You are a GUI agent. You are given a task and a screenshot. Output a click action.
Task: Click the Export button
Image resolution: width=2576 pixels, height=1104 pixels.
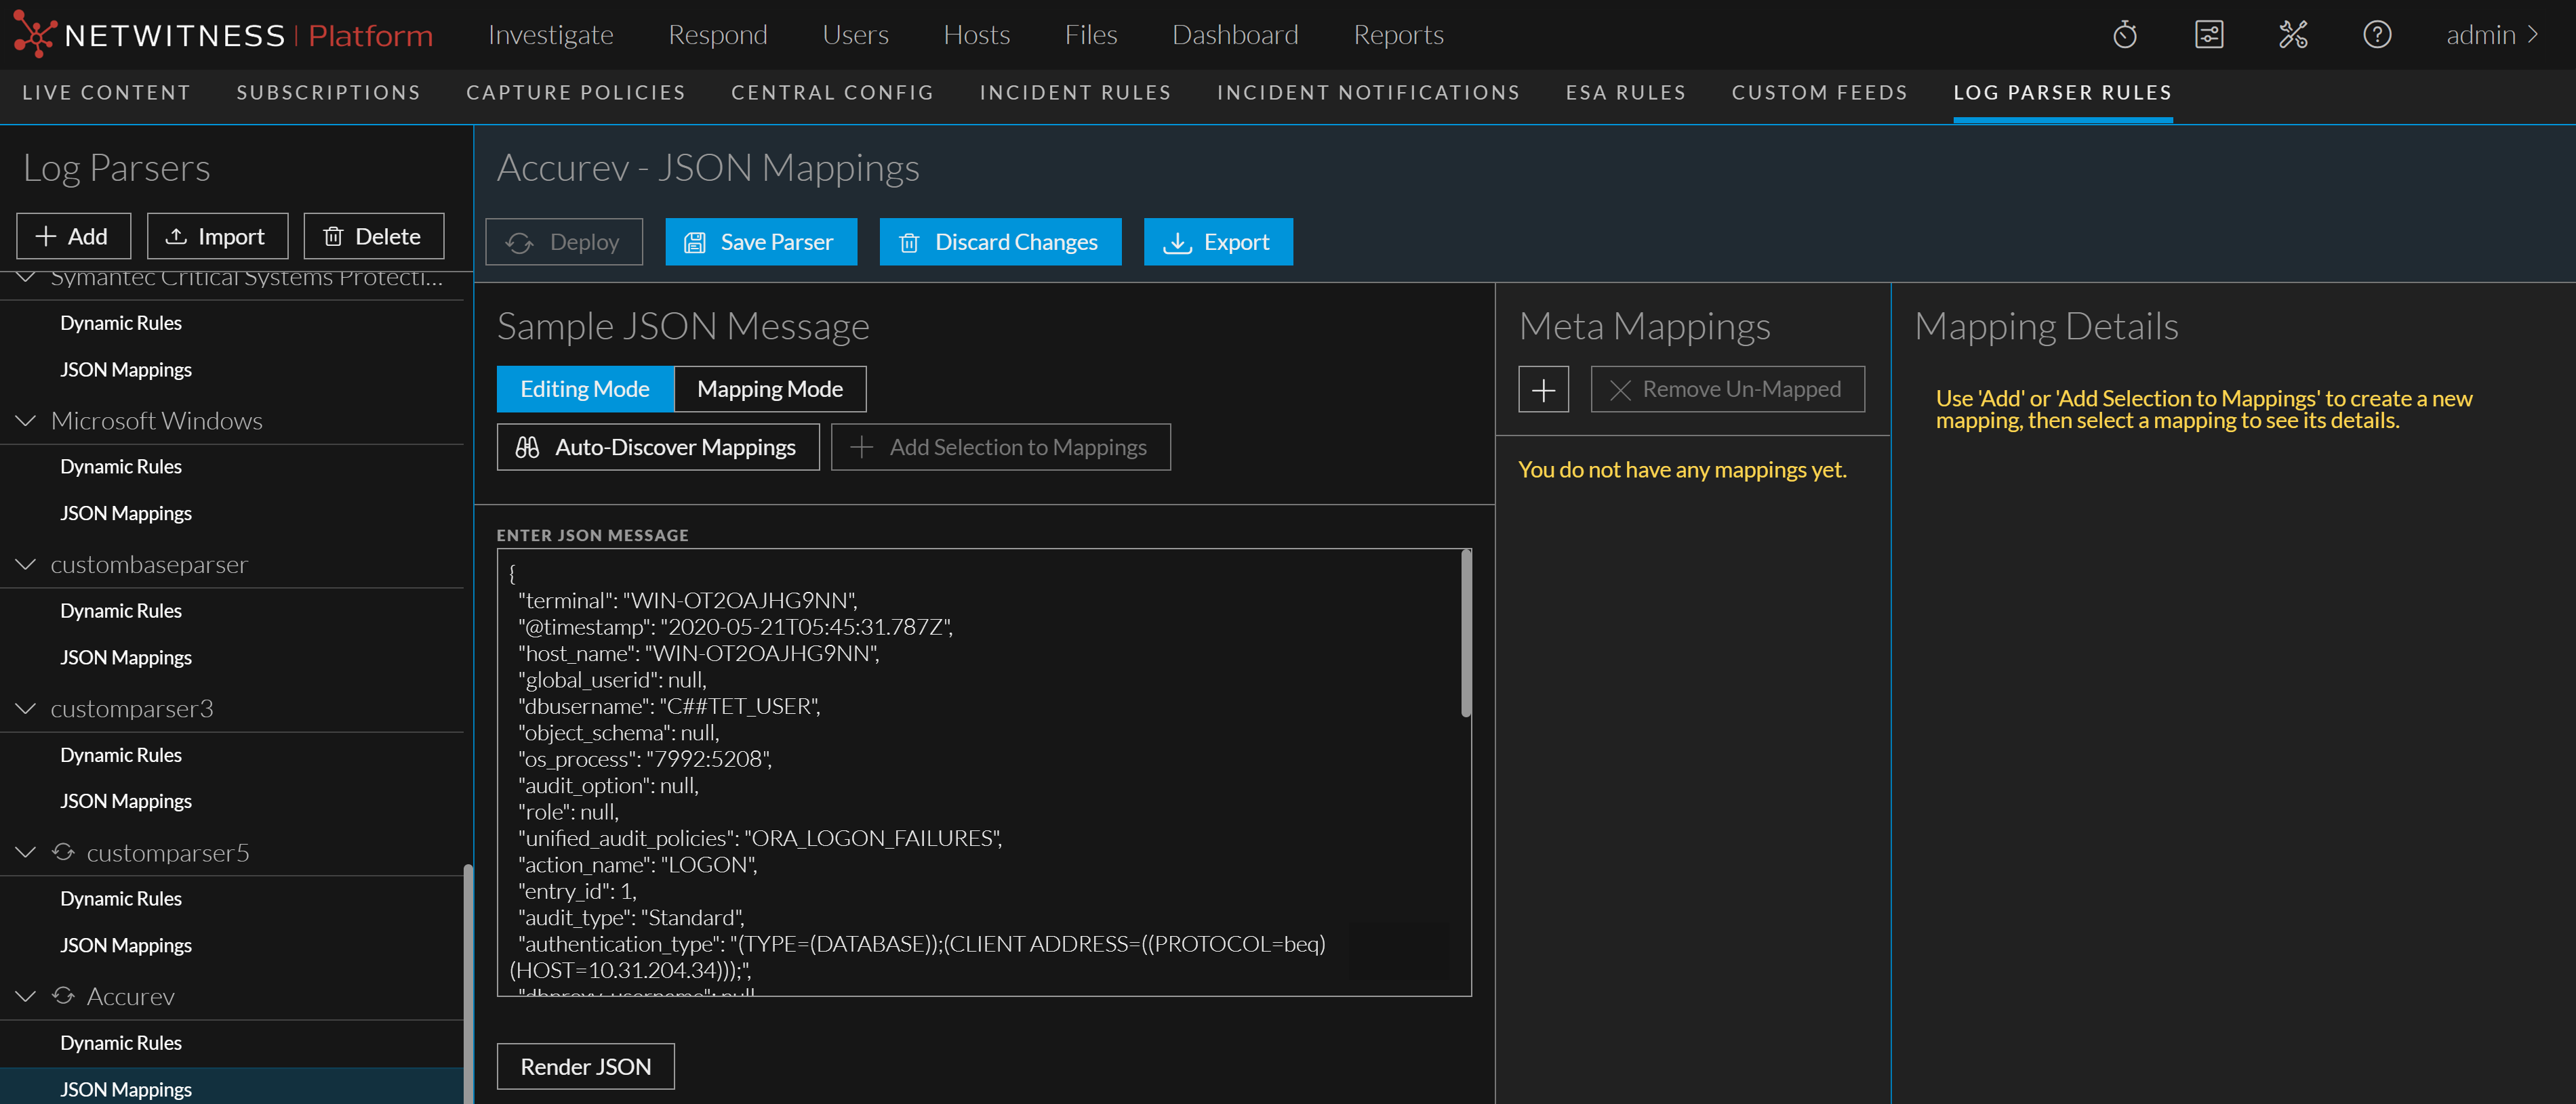pos(1218,241)
